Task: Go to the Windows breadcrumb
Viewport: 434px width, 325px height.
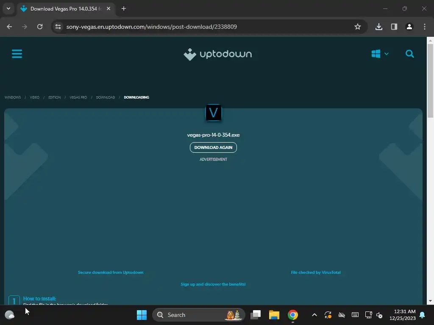Action: tap(13, 97)
